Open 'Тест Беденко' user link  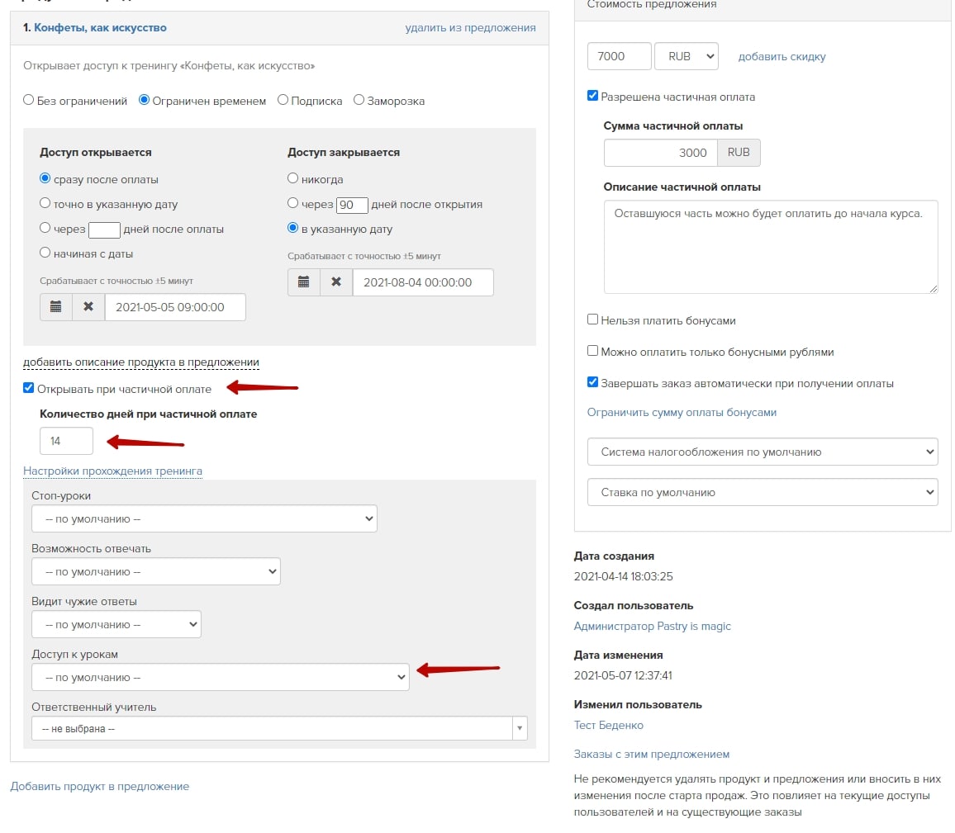609,726
